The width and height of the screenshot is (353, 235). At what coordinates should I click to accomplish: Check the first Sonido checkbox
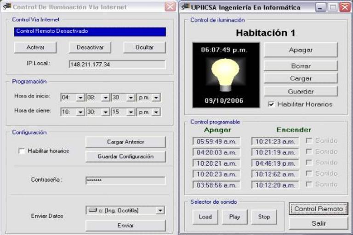(309, 141)
